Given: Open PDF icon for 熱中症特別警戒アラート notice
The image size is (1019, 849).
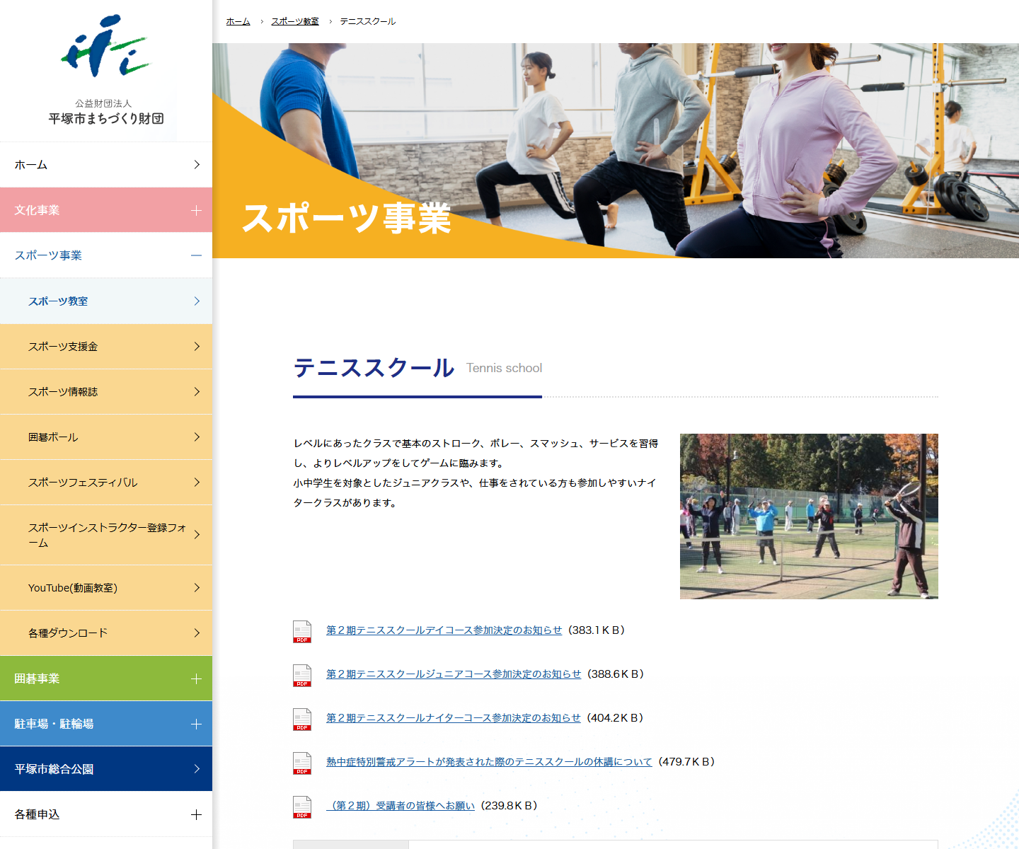Looking at the screenshot, I should (x=302, y=763).
